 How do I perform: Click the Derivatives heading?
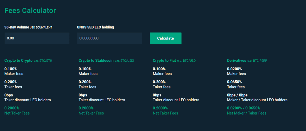pyautogui.click(x=236, y=61)
